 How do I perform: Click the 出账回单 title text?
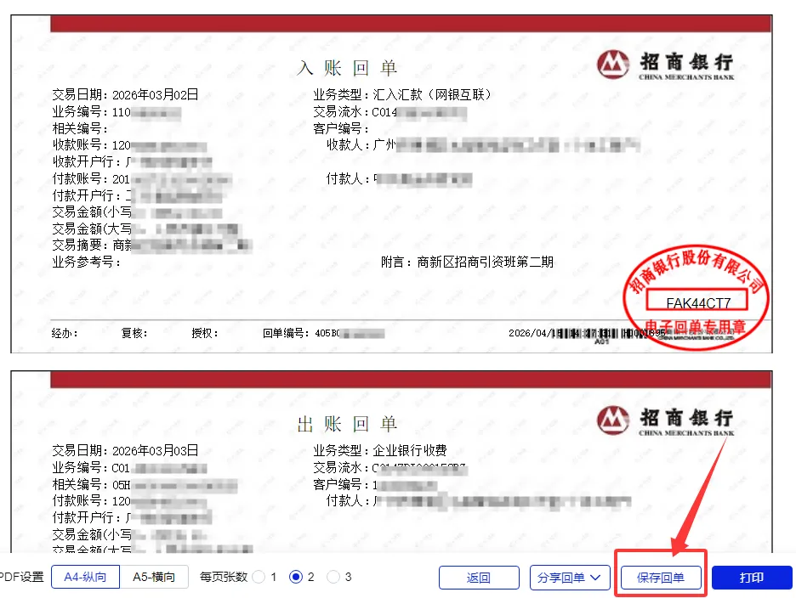(347, 424)
